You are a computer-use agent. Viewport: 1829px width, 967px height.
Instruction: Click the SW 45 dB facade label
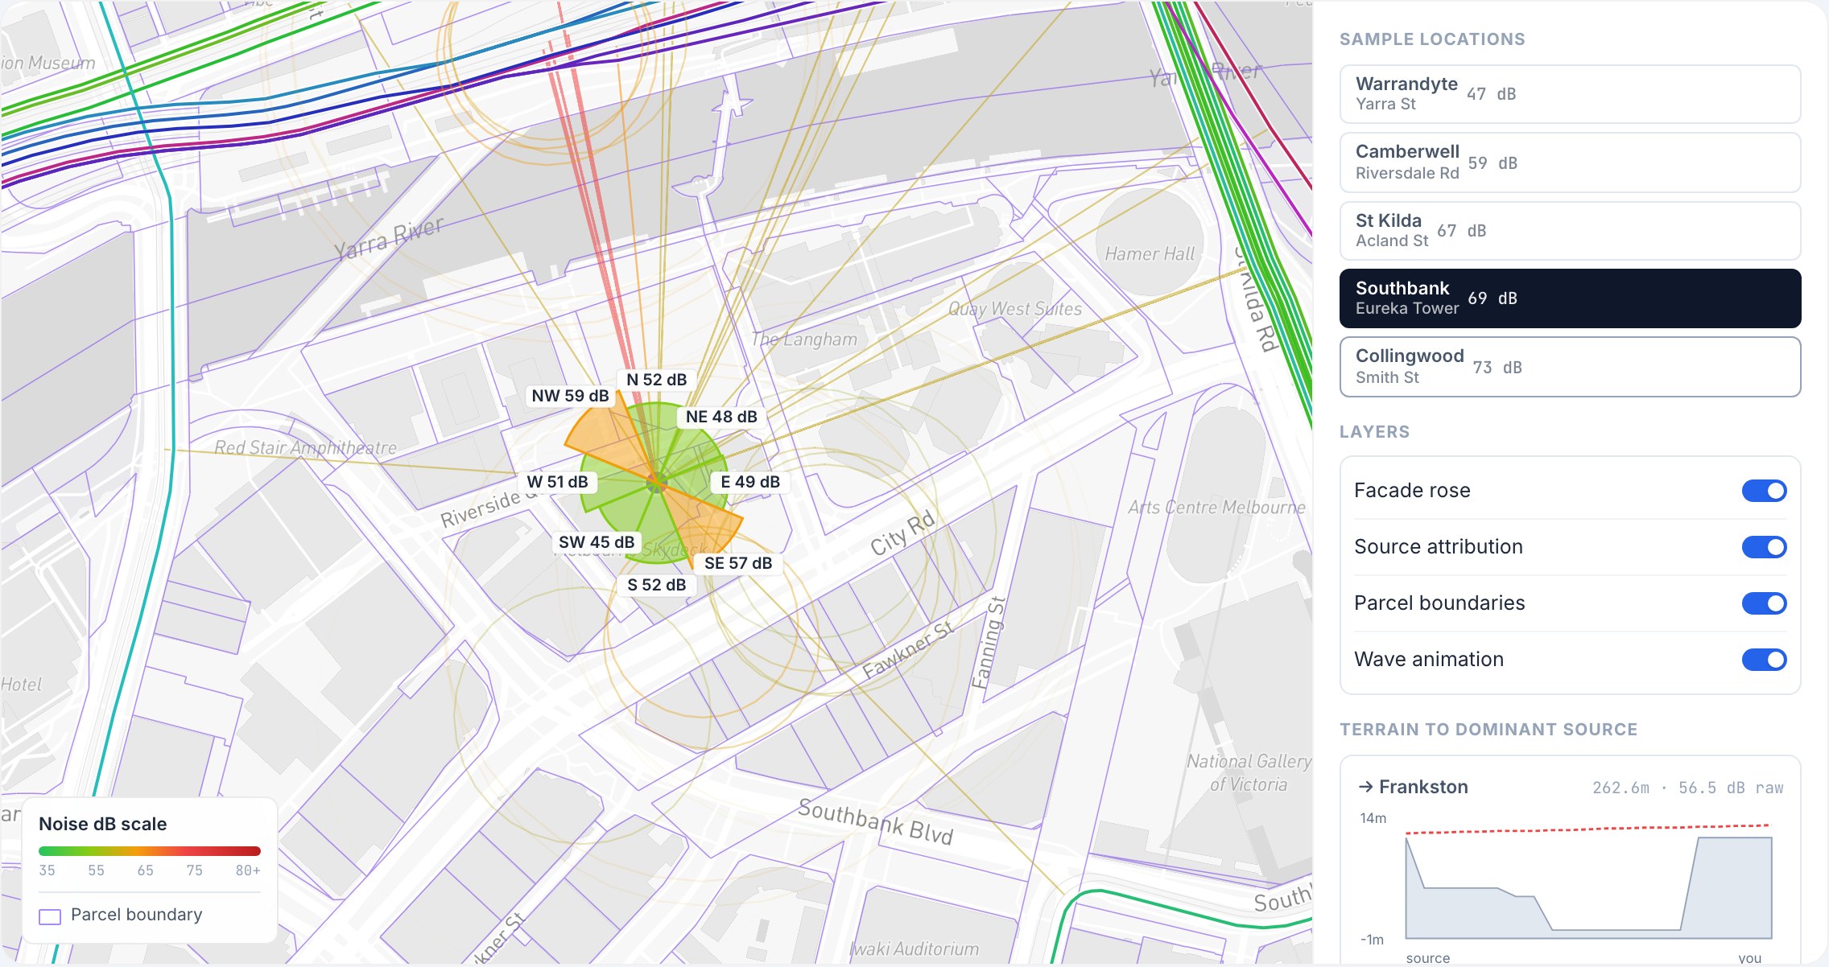(x=597, y=542)
